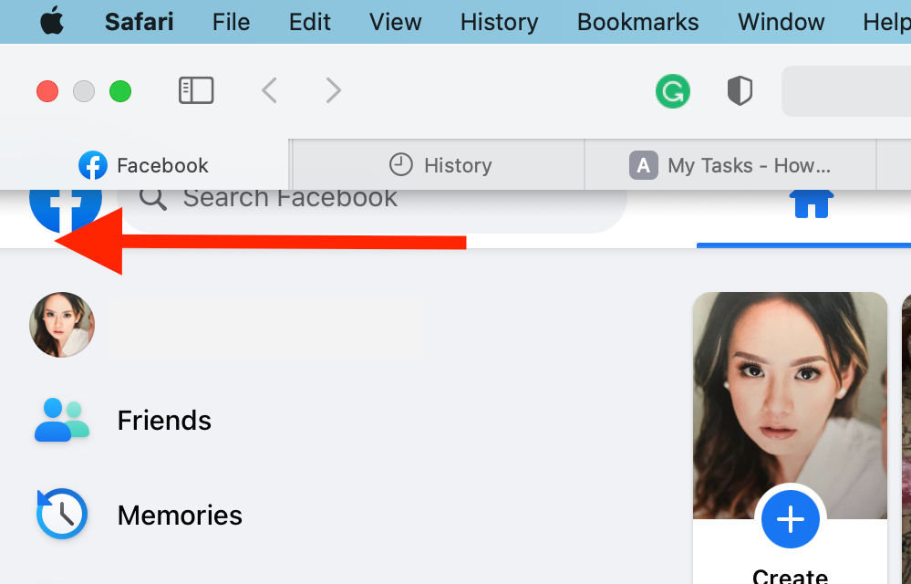Select the search magnifier icon on Facebook

click(x=152, y=197)
